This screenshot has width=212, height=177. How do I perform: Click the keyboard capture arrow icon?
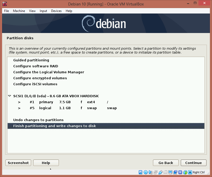pos(190,172)
